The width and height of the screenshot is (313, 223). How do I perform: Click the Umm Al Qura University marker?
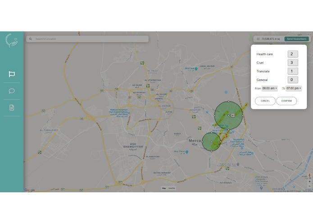[261, 188]
